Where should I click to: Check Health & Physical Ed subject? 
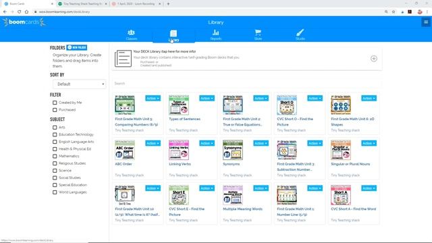click(x=55, y=148)
